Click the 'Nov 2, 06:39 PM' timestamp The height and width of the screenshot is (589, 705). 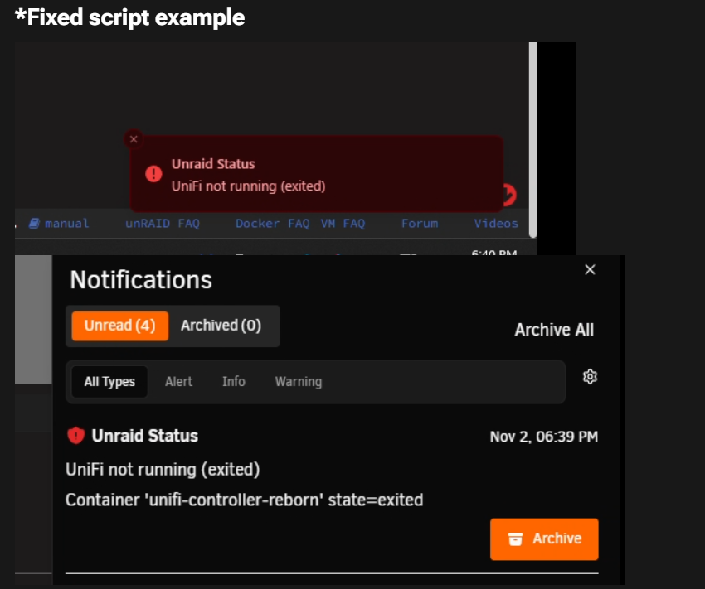(x=543, y=437)
